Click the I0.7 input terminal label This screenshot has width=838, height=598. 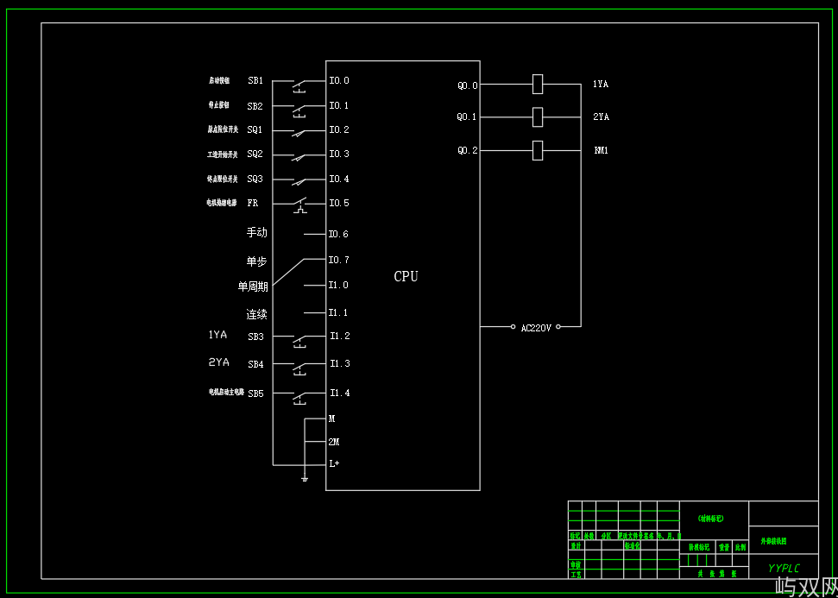pyautogui.click(x=339, y=260)
